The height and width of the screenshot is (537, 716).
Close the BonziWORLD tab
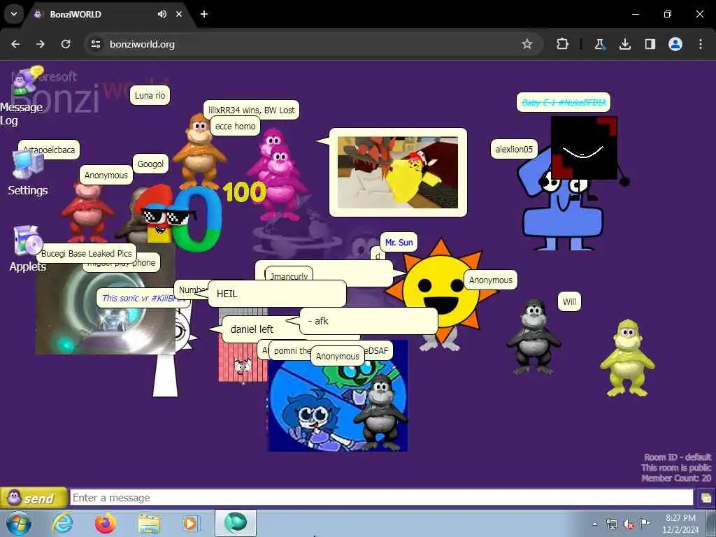pyautogui.click(x=179, y=14)
